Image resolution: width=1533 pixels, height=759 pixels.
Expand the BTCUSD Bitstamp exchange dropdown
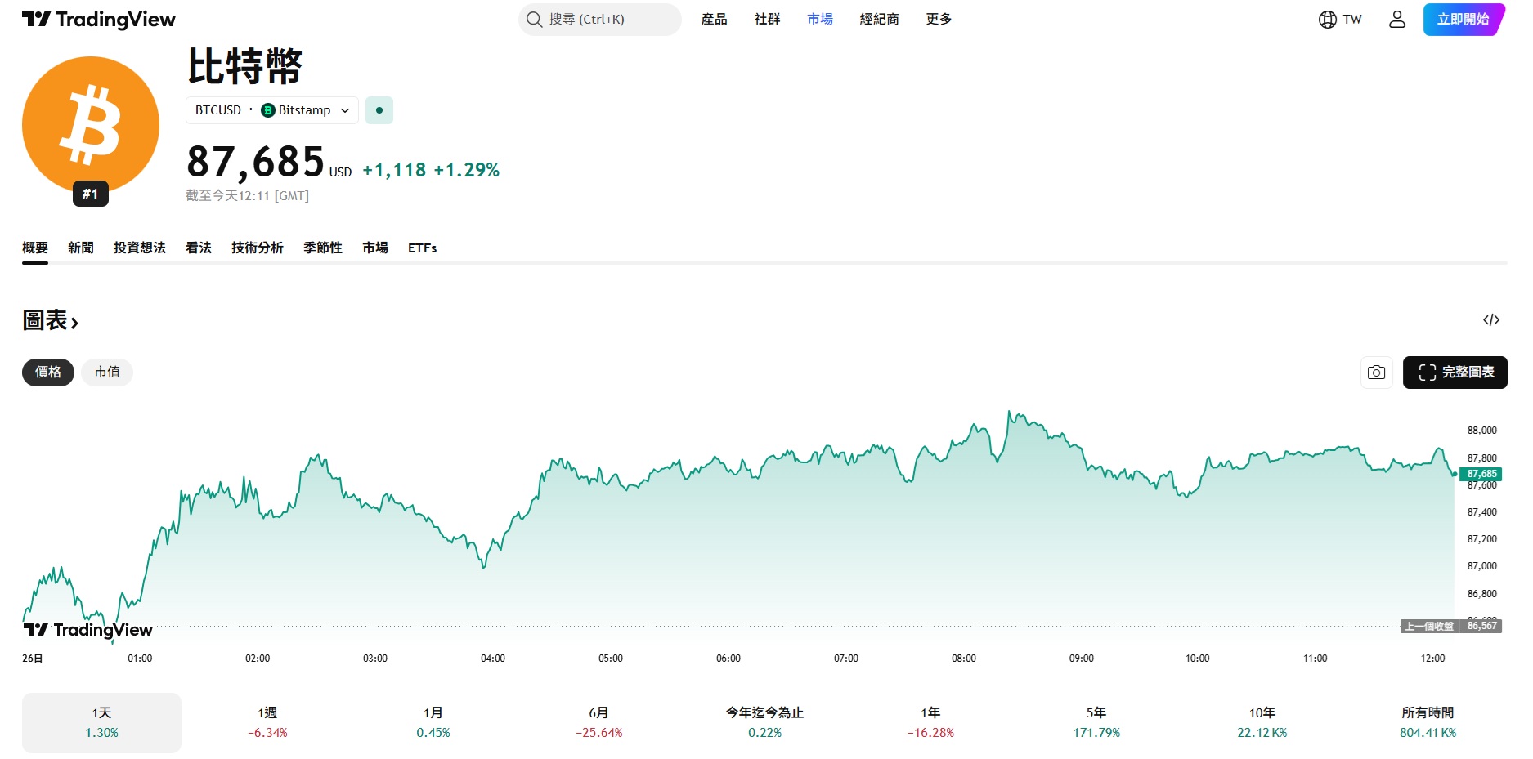pos(271,109)
